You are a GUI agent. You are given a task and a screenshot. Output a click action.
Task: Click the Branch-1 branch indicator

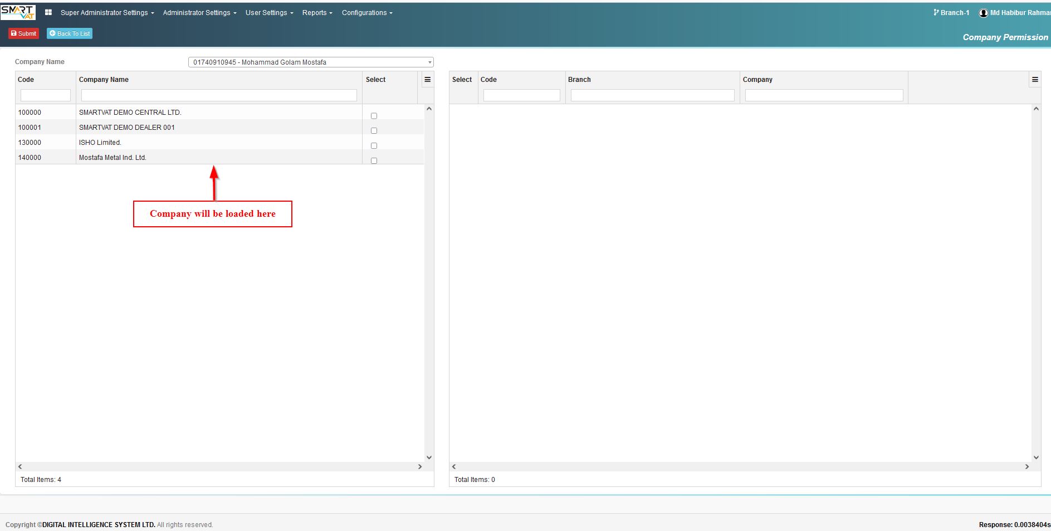(x=951, y=12)
